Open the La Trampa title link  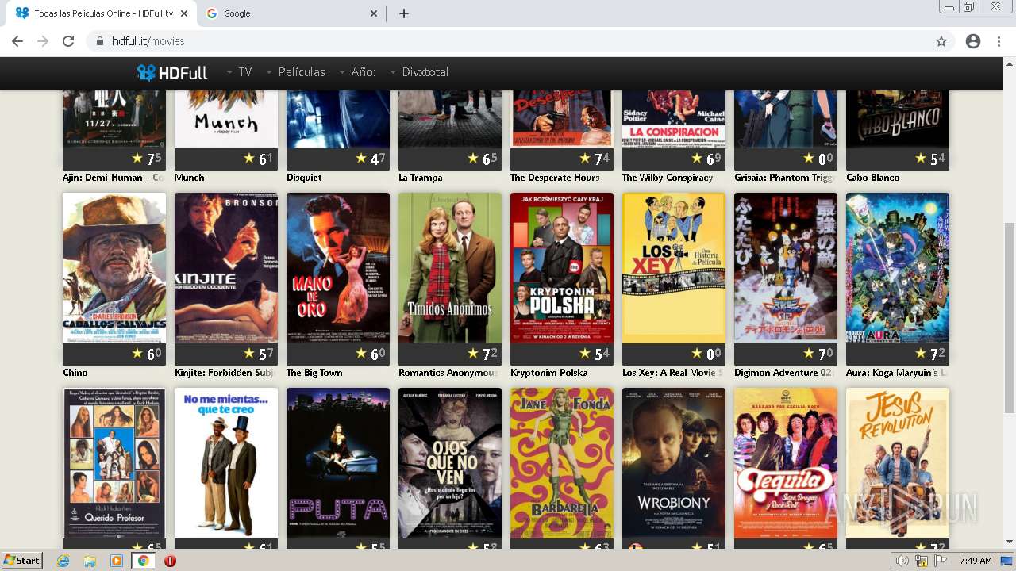tap(421, 178)
